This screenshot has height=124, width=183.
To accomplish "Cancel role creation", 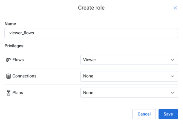I will tap(144, 114).
